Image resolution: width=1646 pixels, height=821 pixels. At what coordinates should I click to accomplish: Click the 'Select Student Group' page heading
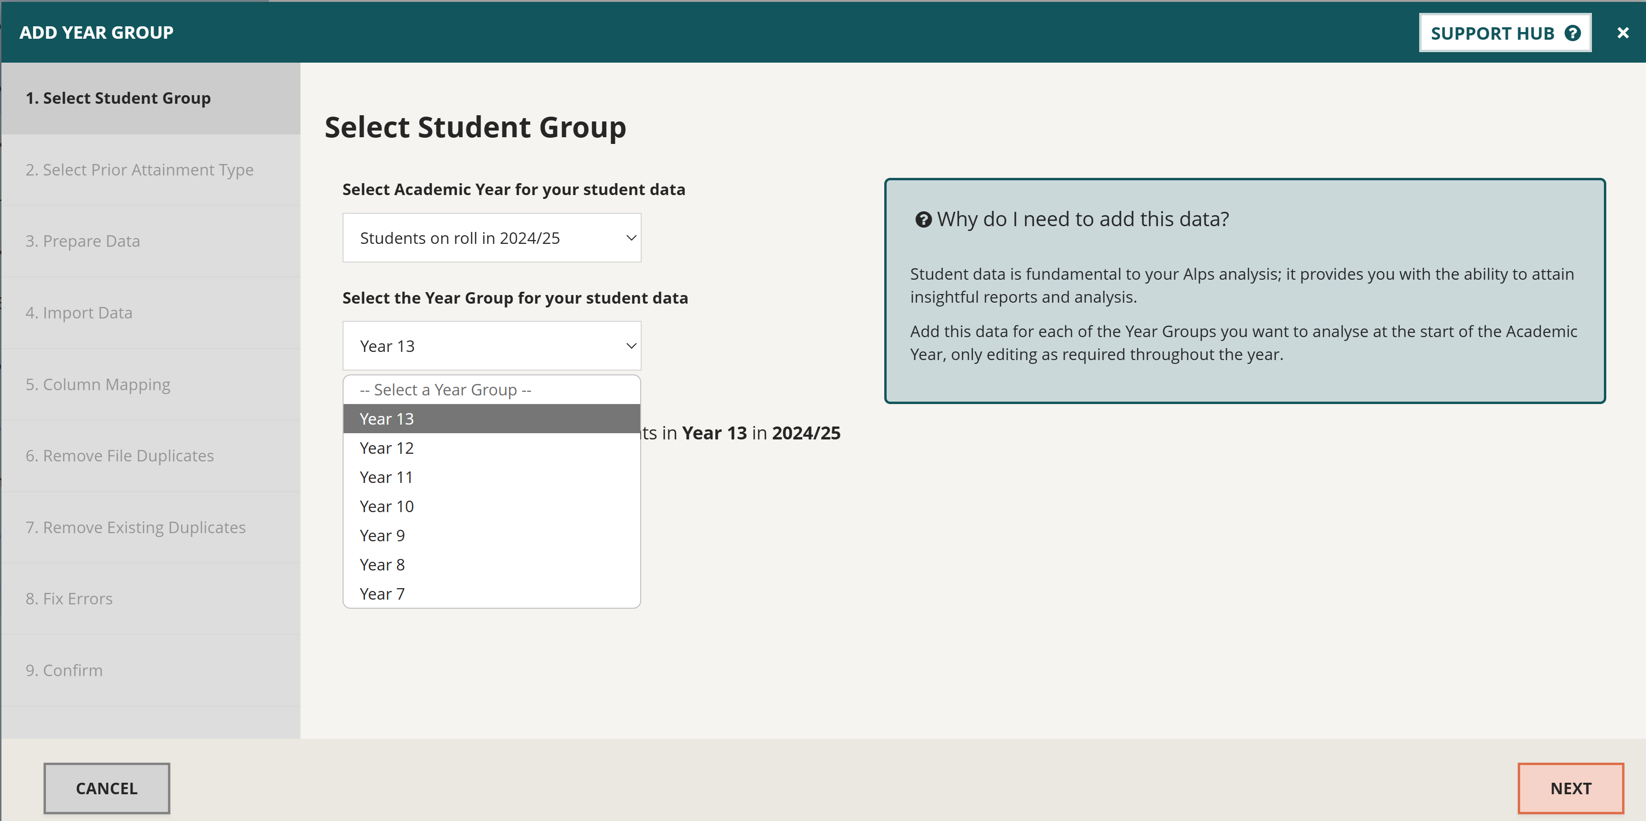476,127
